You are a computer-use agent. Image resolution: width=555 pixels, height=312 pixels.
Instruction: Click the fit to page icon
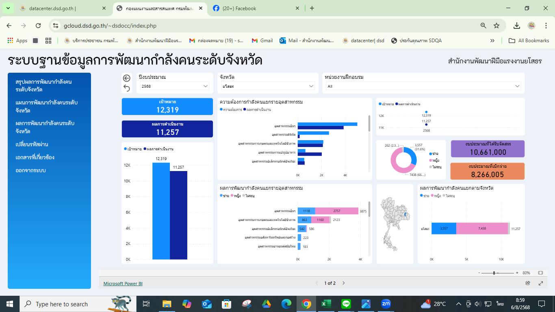click(x=540, y=273)
